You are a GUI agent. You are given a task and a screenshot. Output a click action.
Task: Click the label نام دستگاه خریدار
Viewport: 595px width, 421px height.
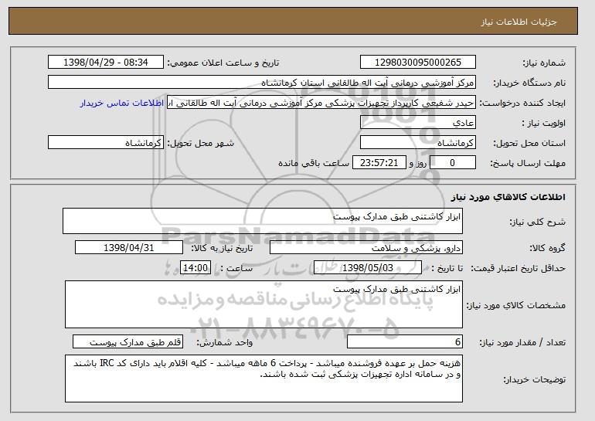point(529,83)
